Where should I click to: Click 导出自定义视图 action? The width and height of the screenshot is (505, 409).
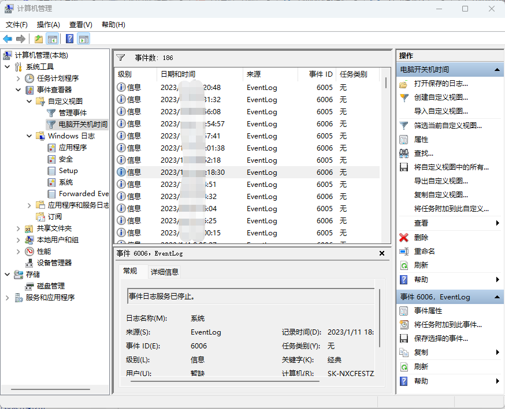(441, 181)
